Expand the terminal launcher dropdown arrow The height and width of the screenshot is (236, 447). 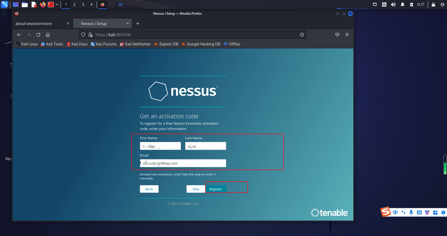click(57, 5)
